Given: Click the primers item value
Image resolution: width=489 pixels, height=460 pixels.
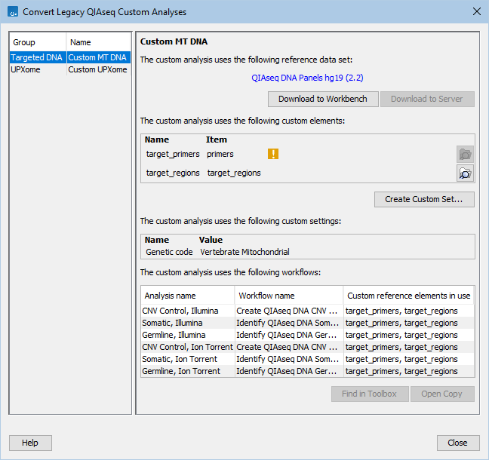Looking at the screenshot, I should (220, 155).
